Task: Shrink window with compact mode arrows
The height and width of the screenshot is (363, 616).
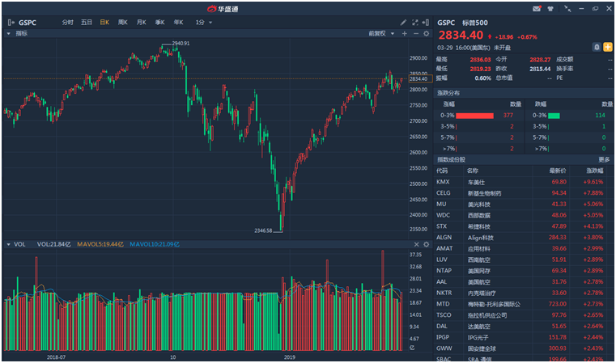Action: click(567, 9)
